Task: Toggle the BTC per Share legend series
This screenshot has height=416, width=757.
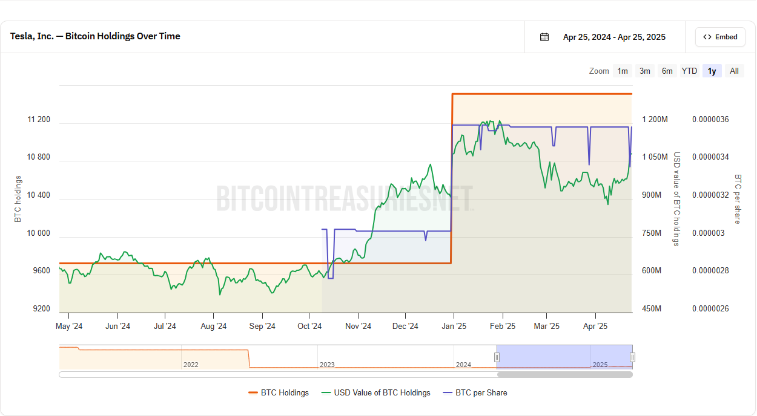Action: pos(475,392)
